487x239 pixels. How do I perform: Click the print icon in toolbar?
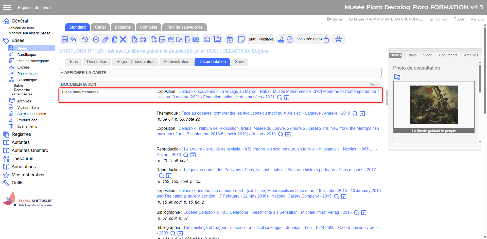click(x=143, y=39)
